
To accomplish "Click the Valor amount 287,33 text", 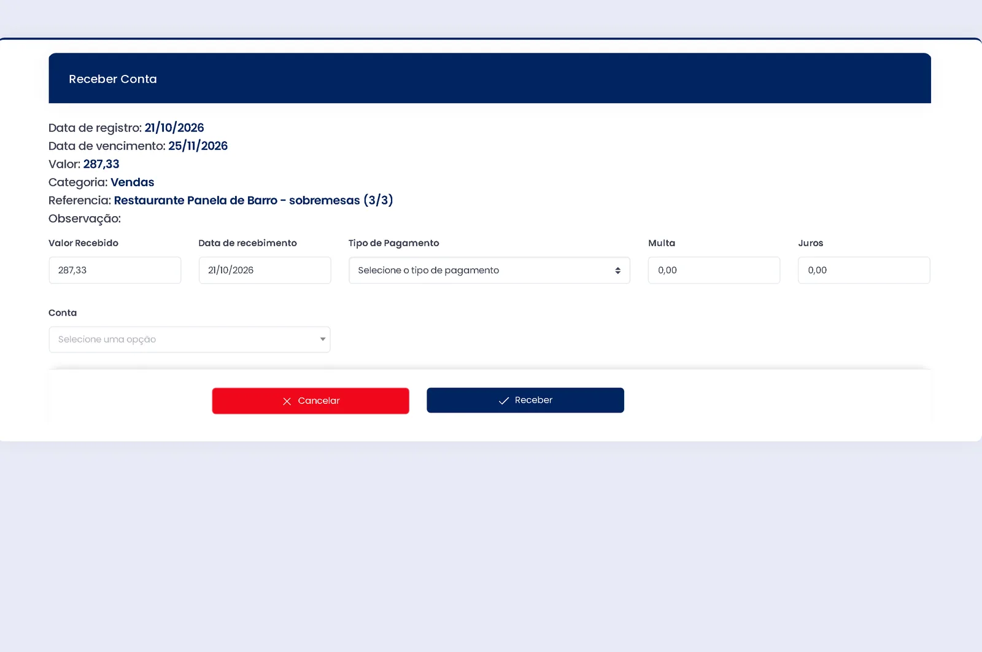I will coord(101,164).
